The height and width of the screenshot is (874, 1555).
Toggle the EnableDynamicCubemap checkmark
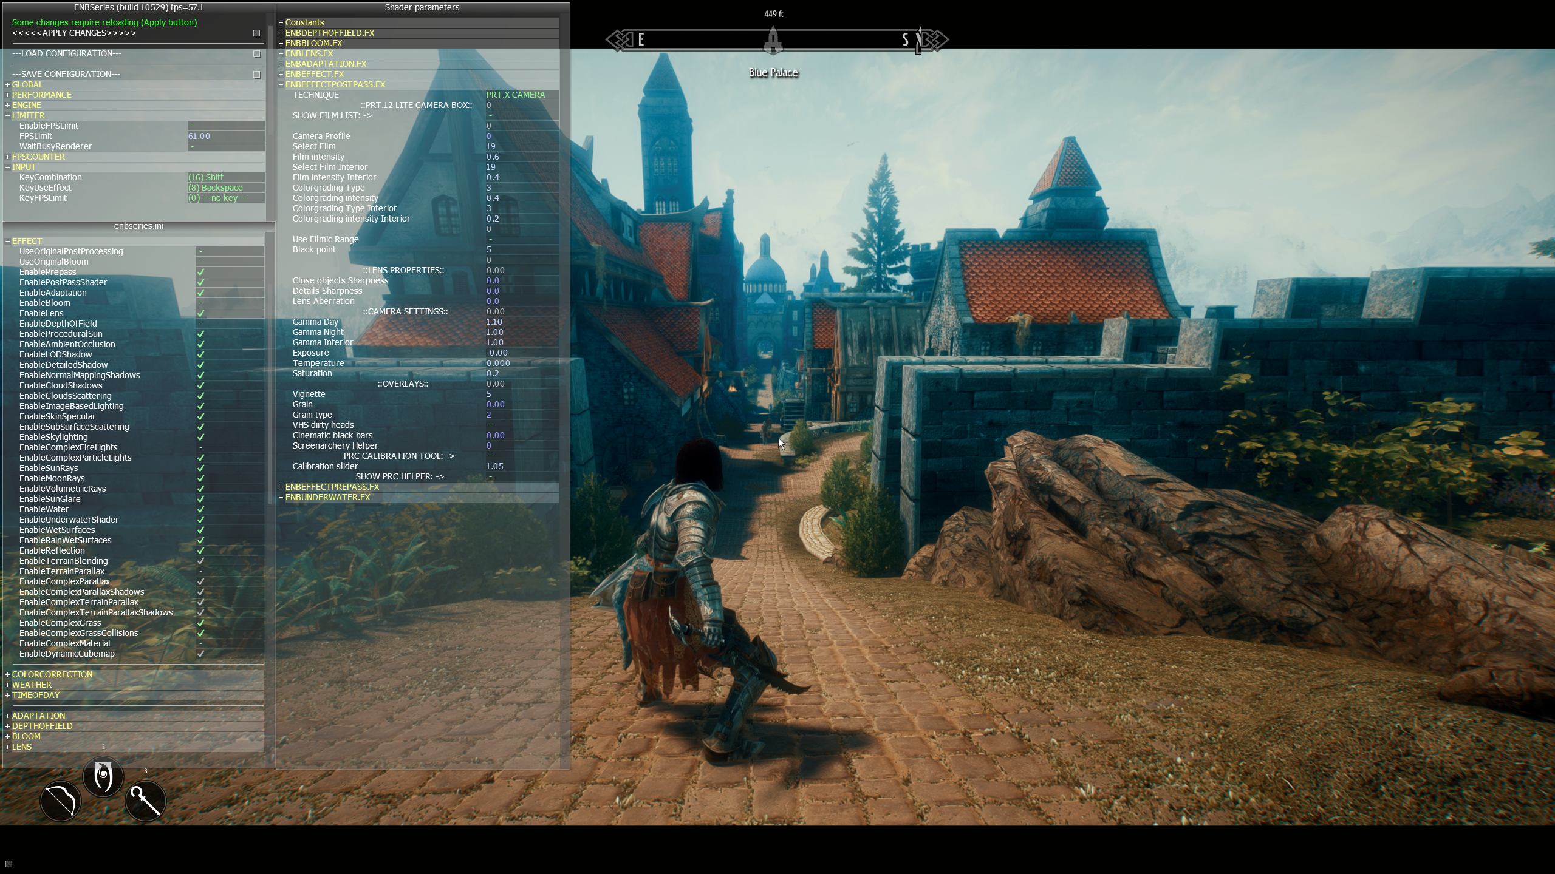click(201, 654)
